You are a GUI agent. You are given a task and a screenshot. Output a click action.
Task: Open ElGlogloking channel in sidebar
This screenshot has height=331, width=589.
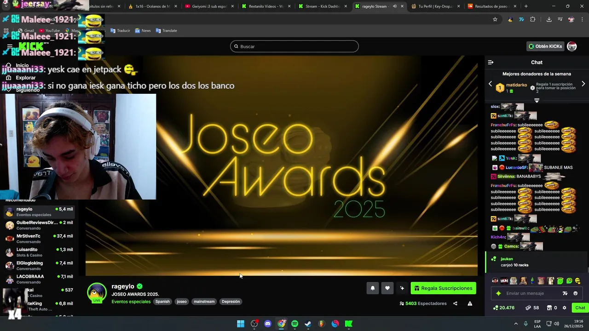[39, 266]
